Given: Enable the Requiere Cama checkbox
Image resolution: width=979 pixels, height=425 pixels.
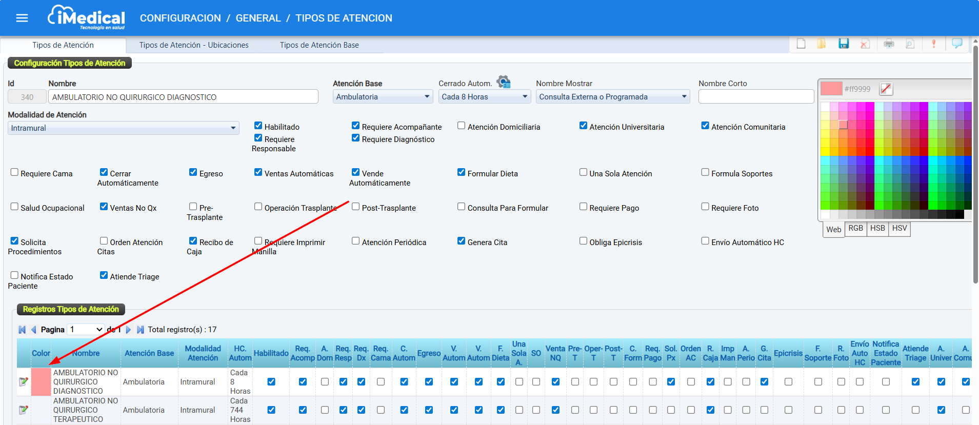Looking at the screenshot, I should pyautogui.click(x=14, y=173).
